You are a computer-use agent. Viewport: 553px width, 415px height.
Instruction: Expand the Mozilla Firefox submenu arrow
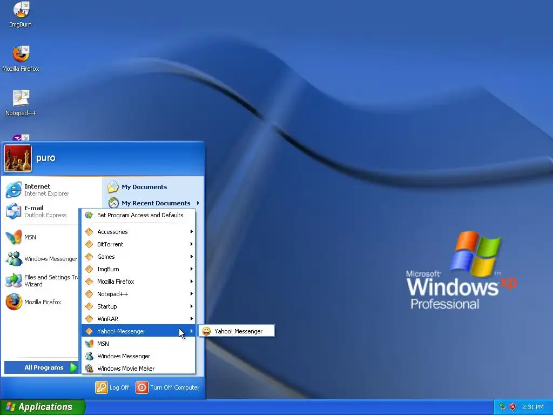click(192, 281)
